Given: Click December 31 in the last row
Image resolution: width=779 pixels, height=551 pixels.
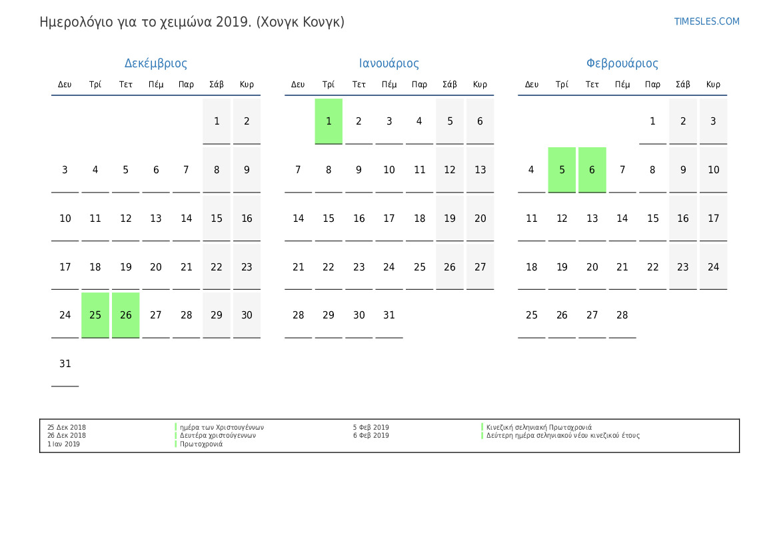Looking at the screenshot, I should pos(65,364).
